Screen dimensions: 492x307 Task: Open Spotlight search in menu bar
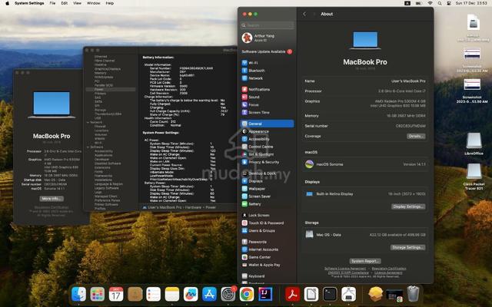click(440, 3)
